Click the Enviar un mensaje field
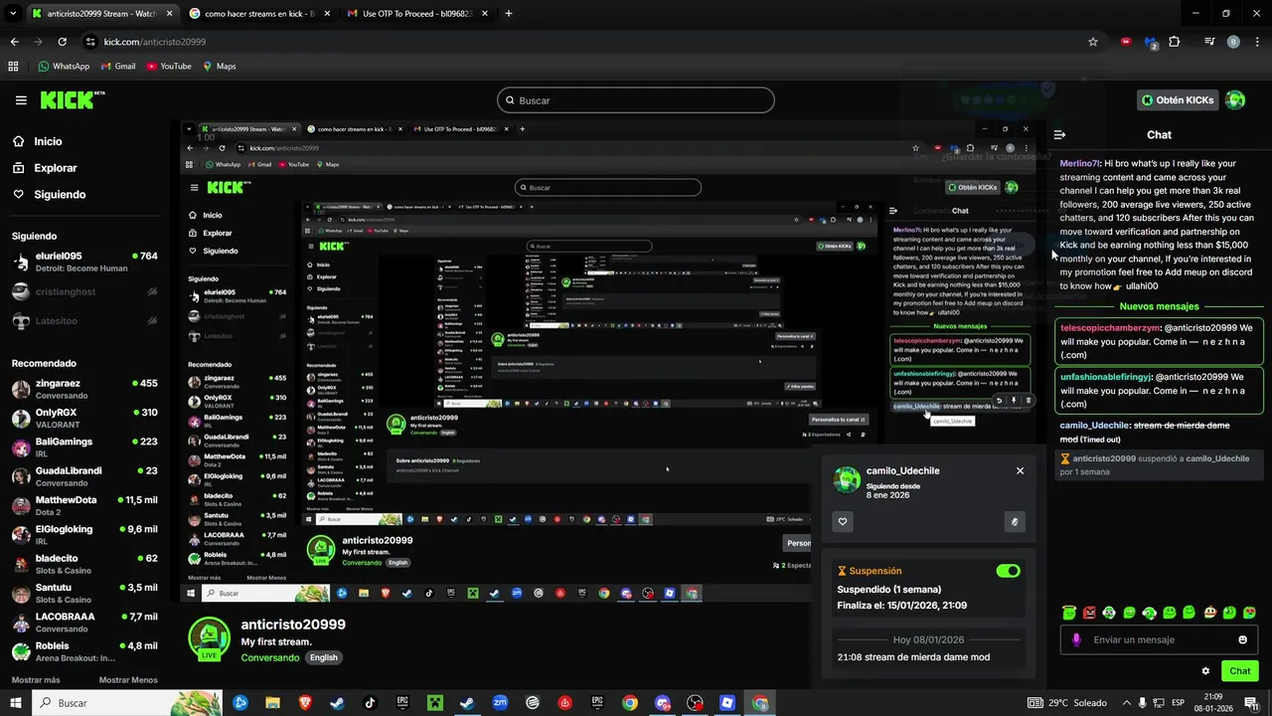 click(1160, 639)
